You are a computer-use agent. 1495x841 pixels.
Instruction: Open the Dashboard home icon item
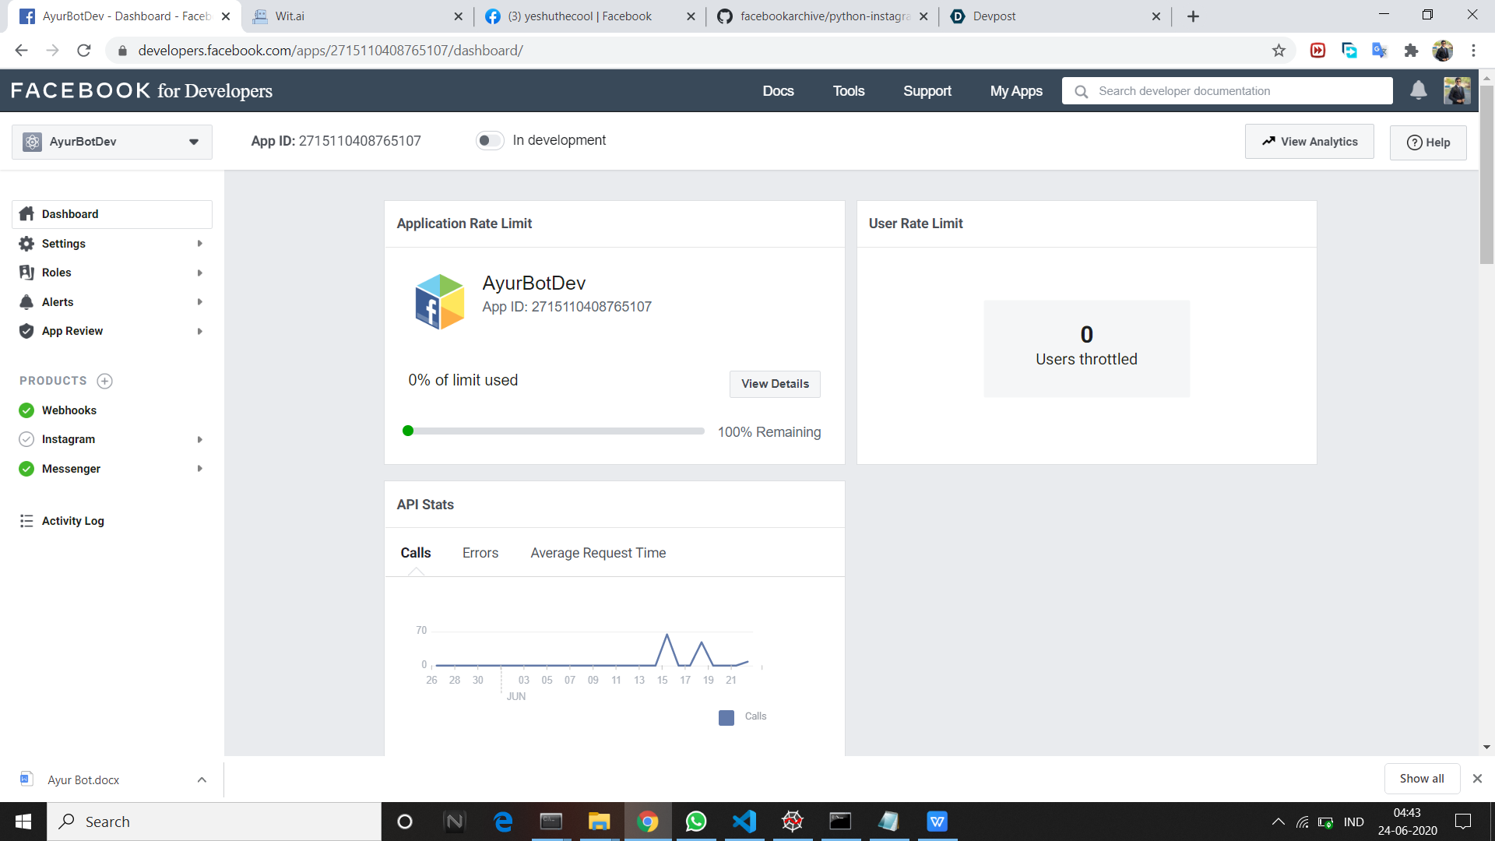pos(26,214)
